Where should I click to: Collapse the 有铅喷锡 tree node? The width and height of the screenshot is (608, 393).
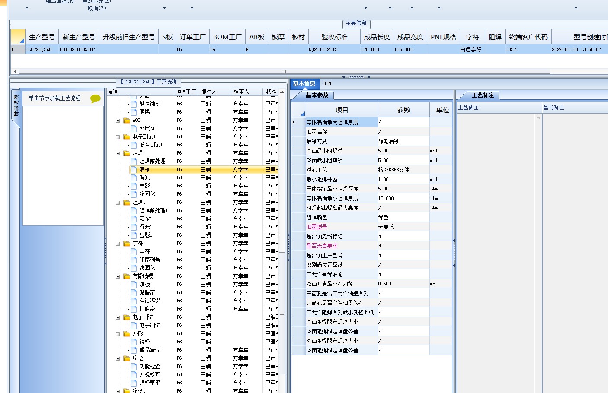[118, 276]
